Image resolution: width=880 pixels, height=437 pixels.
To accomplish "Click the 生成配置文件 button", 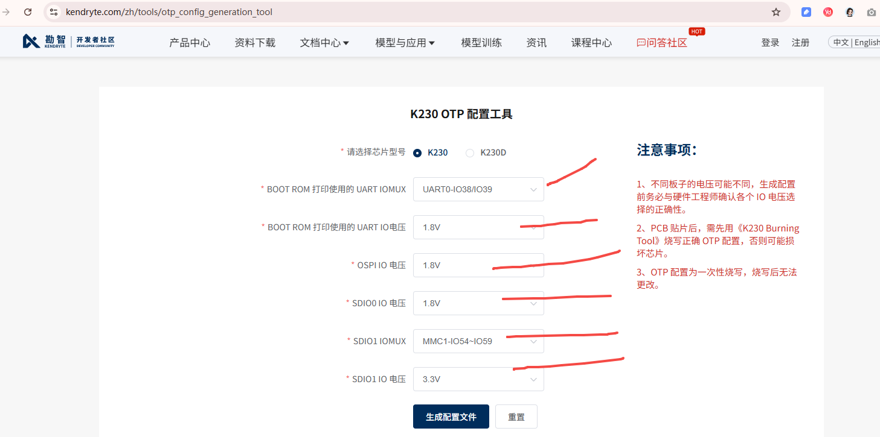I will point(451,417).
